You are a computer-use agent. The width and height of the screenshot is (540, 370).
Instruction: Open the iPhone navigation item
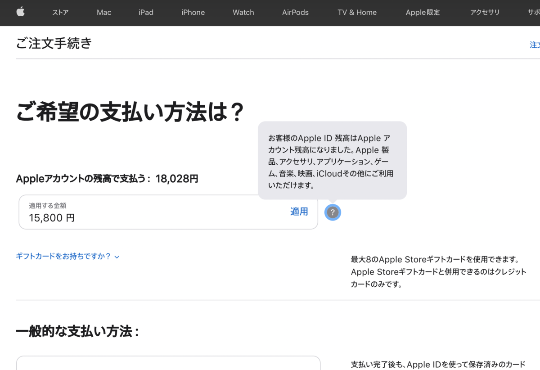point(193,13)
